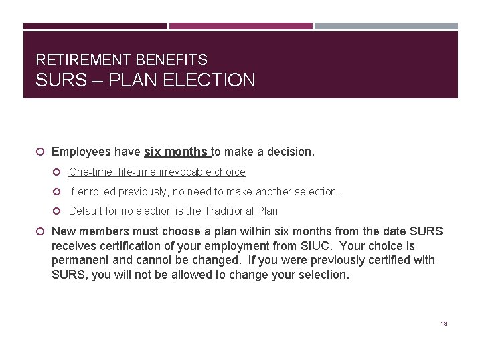Click the line starting "receives certification of your employment"
The height and width of the screenshot is (361, 482).
(x=233, y=246)
